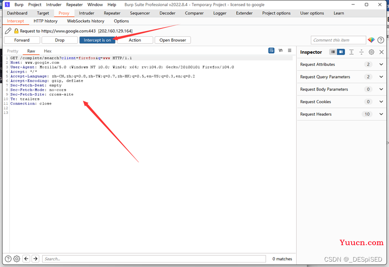Screen dimensions: 389x267
Task: Expand Request Attributes section
Action: [x=341, y=64]
